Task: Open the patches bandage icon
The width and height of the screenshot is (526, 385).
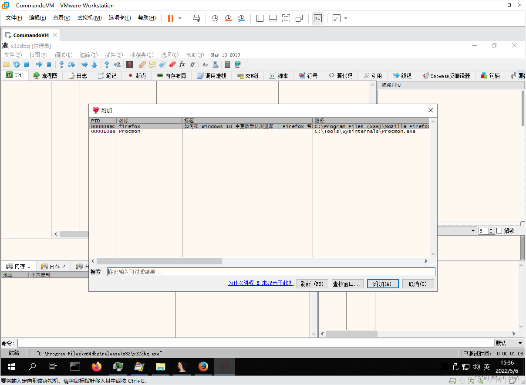Action: [142, 64]
